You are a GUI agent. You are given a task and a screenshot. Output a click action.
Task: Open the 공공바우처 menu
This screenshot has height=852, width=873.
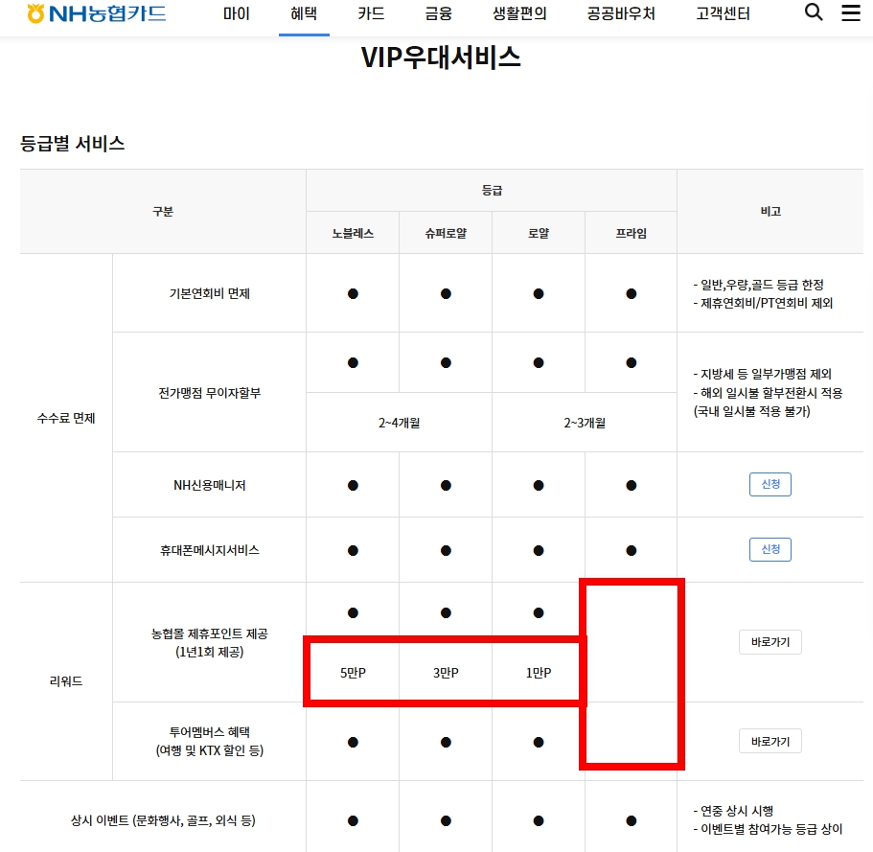(x=621, y=13)
